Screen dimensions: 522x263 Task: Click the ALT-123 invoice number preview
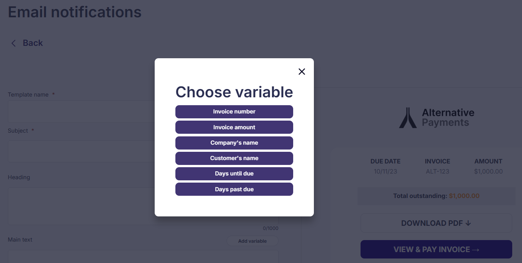click(x=437, y=171)
